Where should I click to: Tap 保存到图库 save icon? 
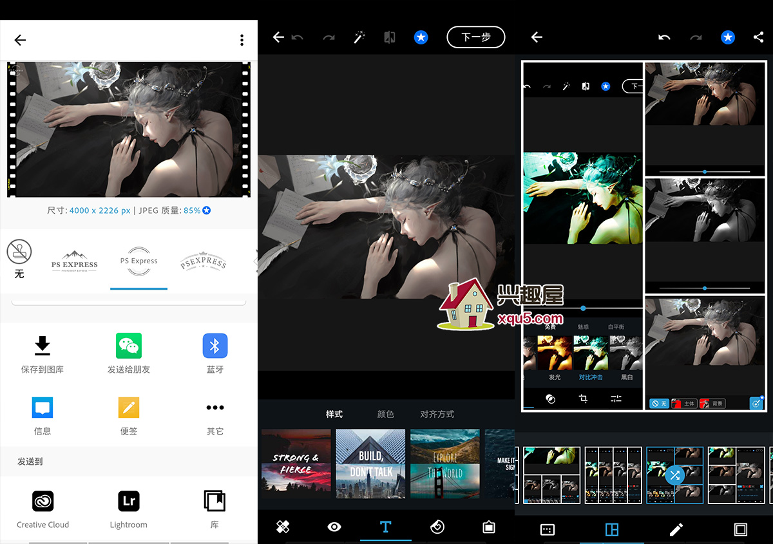(43, 346)
